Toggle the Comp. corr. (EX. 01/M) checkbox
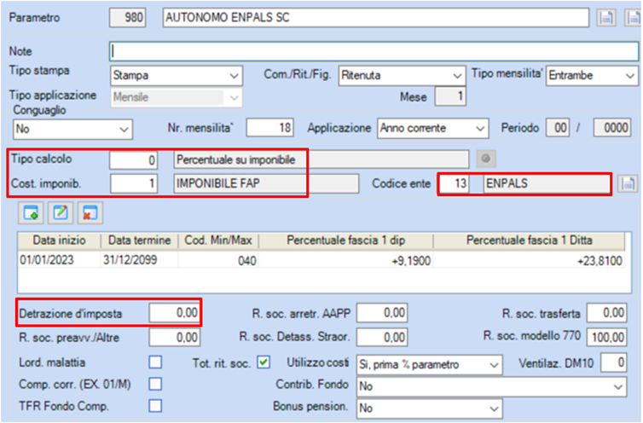The image size is (643, 423). coord(155,385)
